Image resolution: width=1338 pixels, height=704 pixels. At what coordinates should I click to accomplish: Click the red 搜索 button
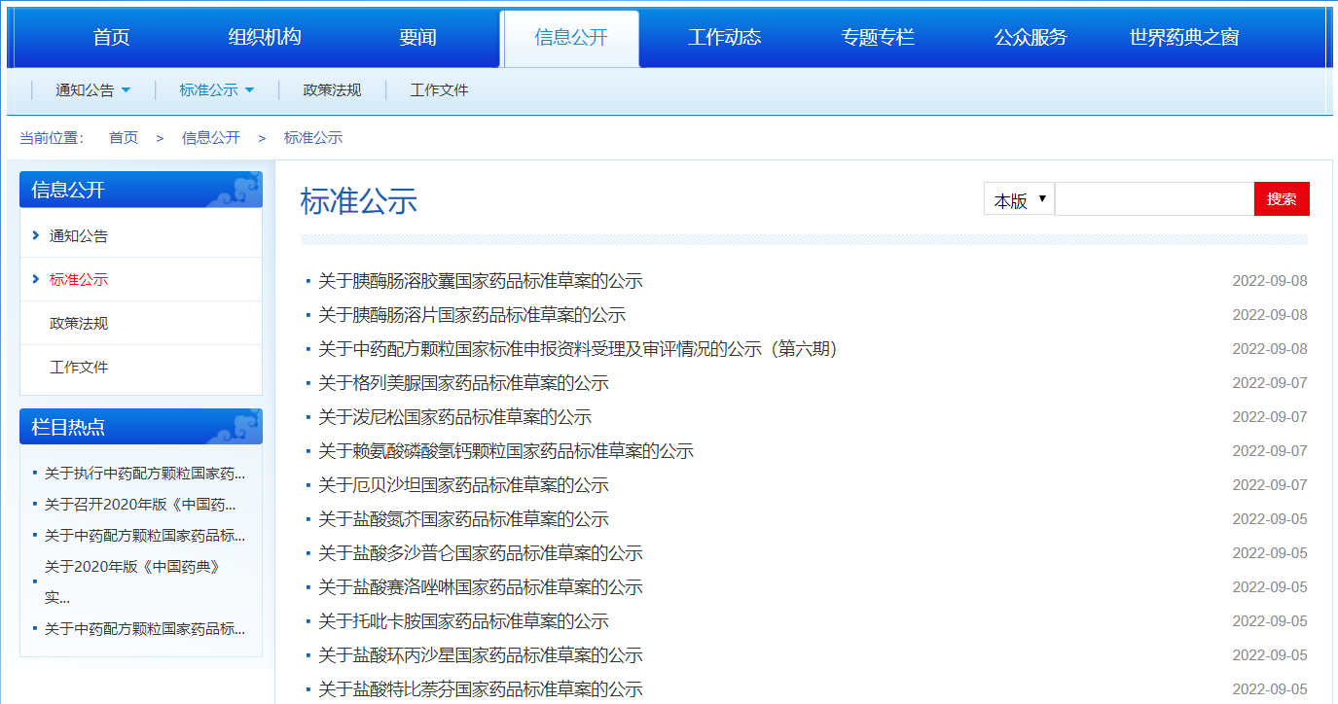point(1281,199)
